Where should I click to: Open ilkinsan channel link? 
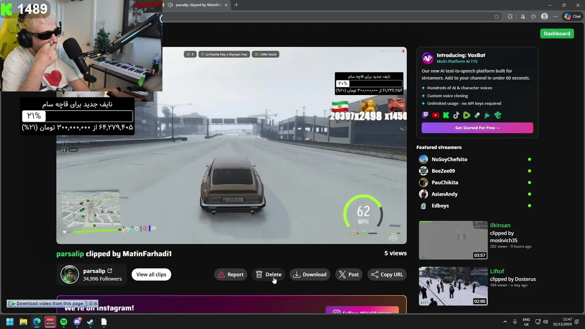pos(500,225)
